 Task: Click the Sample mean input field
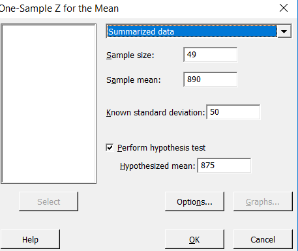pyautogui.click(x=211, y=80)
